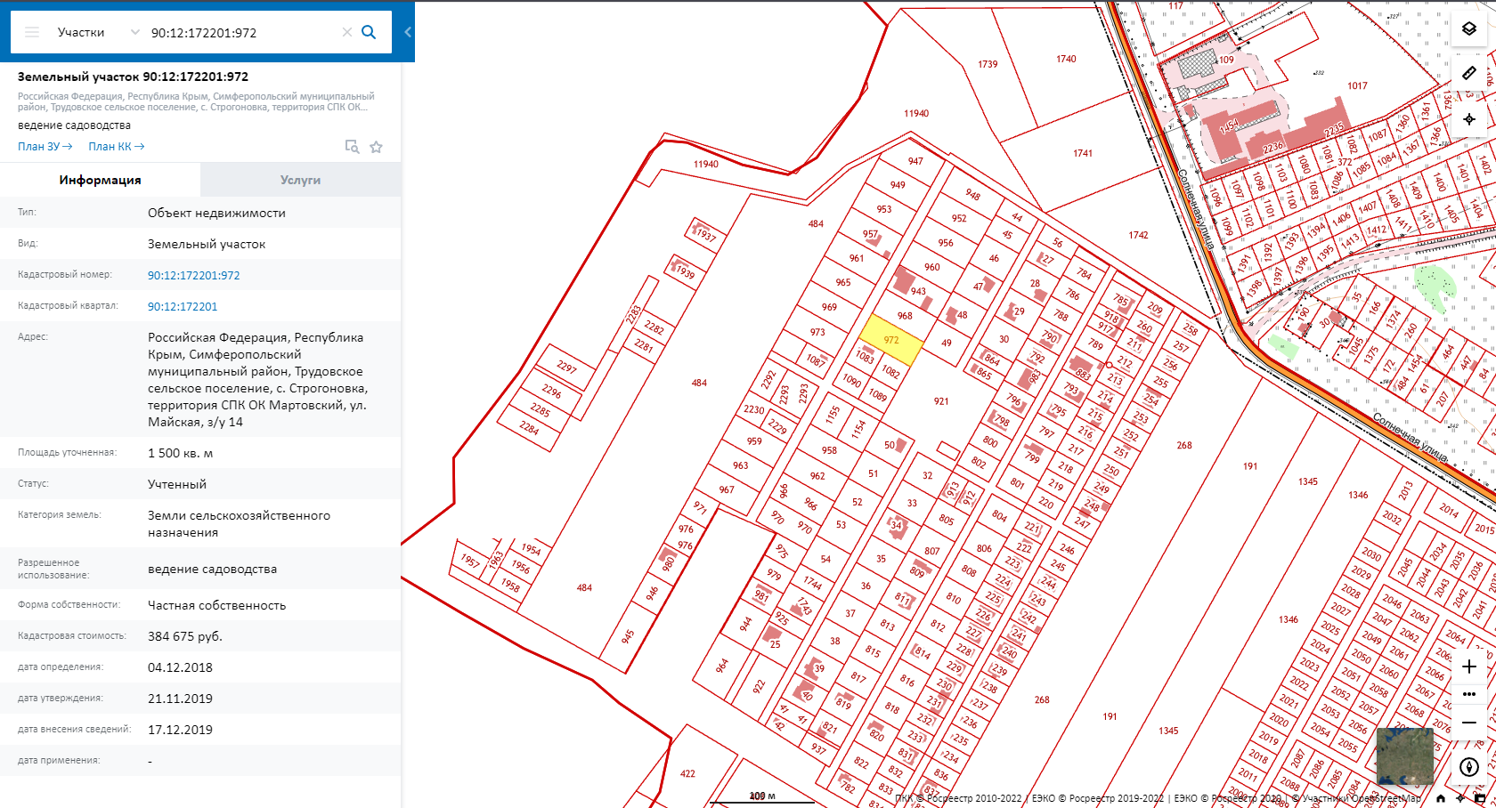1496x808 pixels.
Task: Select the highlighted yellow parcel 972
Action: [x=891, y=340]
